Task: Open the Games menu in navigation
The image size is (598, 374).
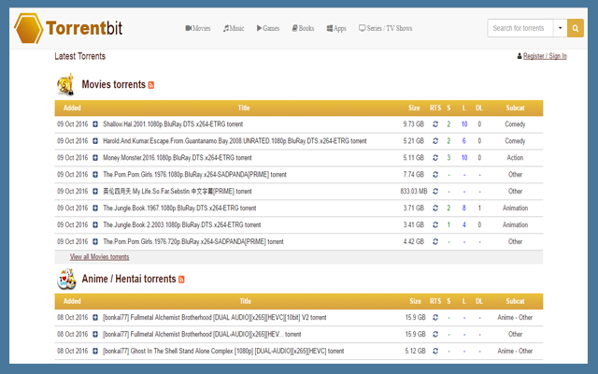Action: point(266,29)
